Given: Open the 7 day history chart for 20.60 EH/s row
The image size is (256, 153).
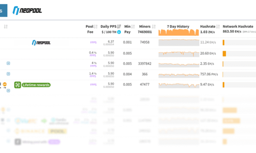Looking at the screenshot, I should (179, 54).
